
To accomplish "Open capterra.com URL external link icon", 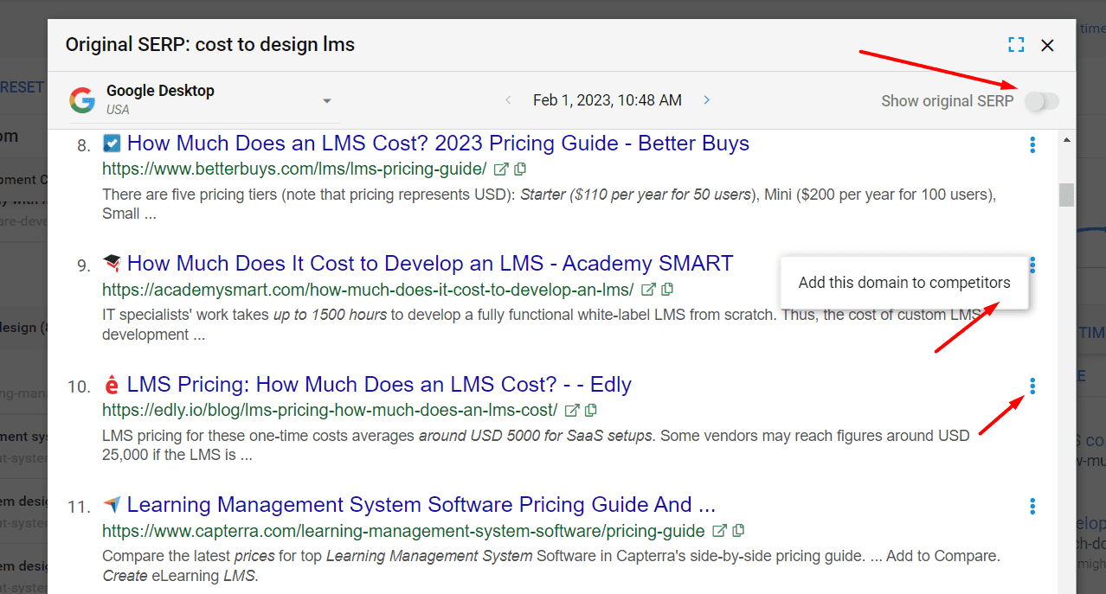I will 719,530.
